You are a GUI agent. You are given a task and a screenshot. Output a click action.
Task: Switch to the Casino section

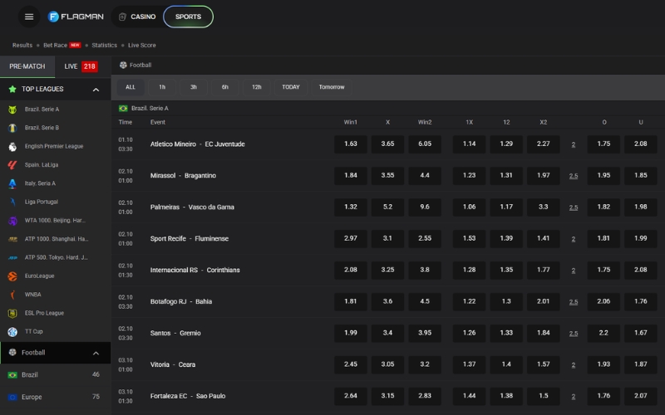(137, 17)
